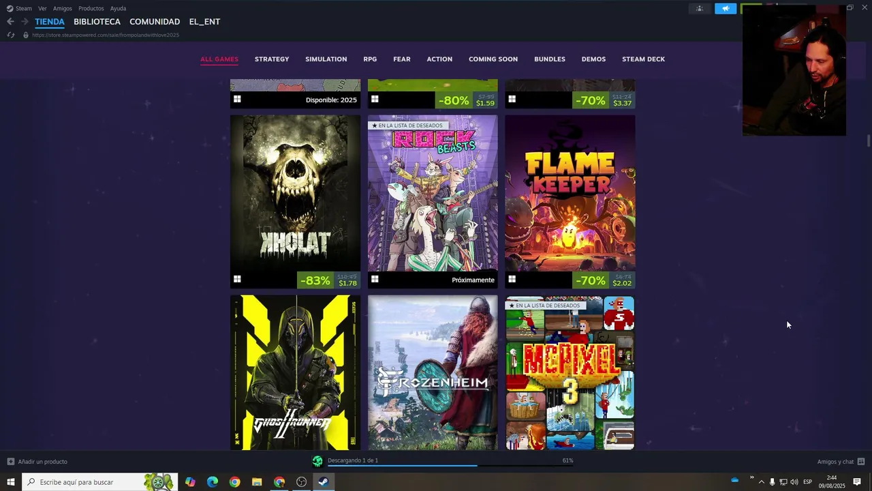Open the Windows notification center icon
The height and width of the screenshot is (491, 872).
pyautogui.click(x=857, y=482)
